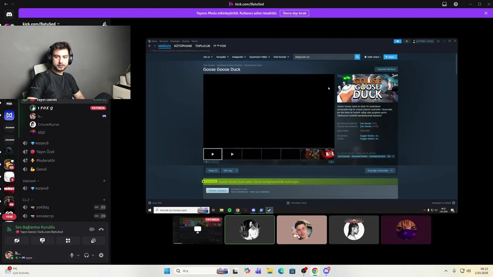Expand the Oynamanın Yolları dropdown
Viewport: 493px width, 277px height.
(259, 57)
